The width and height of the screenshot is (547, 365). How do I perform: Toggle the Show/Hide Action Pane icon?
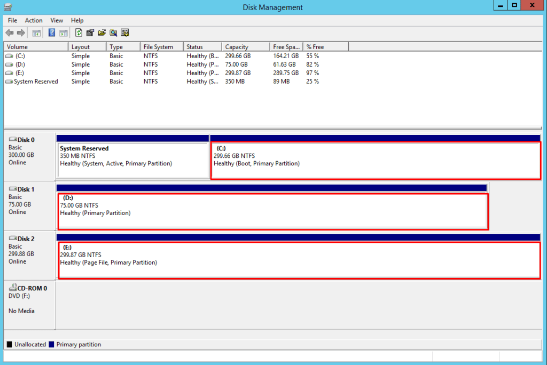pyautogui.click(x=63, y=33)
